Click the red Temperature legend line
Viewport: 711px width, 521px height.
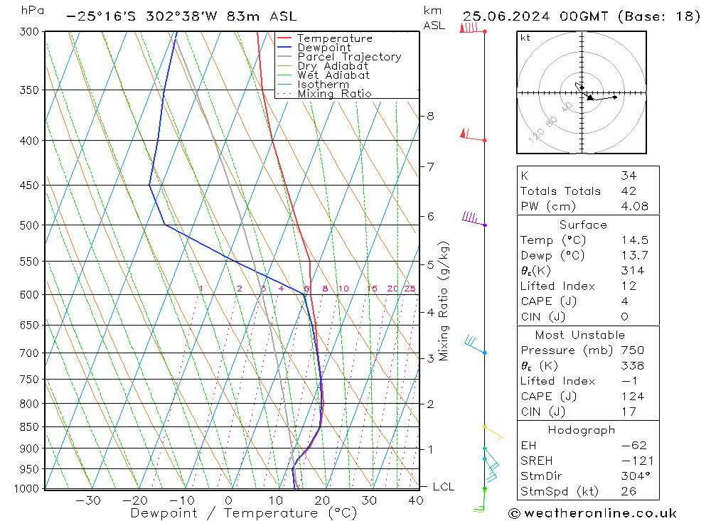(284, 38)
